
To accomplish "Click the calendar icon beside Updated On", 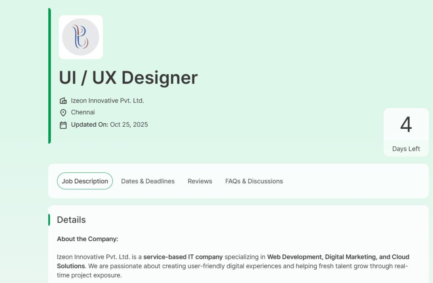I will (63, 125).
